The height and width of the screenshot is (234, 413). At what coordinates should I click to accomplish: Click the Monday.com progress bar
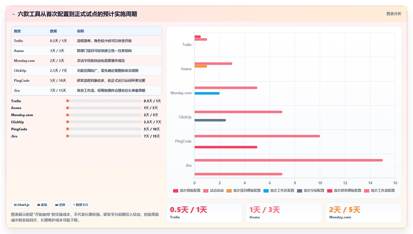104,115
